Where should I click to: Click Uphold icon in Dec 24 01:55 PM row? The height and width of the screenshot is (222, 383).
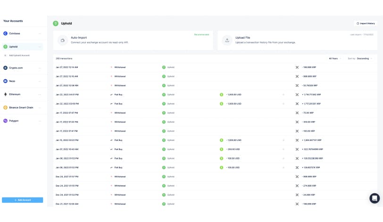[164, 186]
